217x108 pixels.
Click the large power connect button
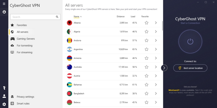190,41
